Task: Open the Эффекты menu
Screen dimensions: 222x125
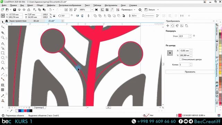Action: (x=51, y=5)
